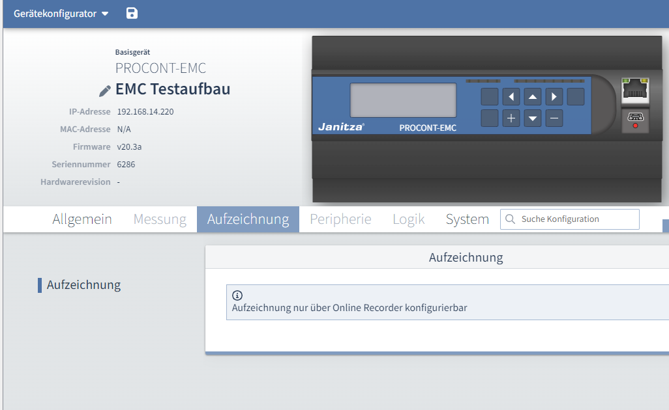The height and width of the screenshot is (410, 669).
Task: Click the PROCONT-EMC label on the device
Action: (428, 128)
